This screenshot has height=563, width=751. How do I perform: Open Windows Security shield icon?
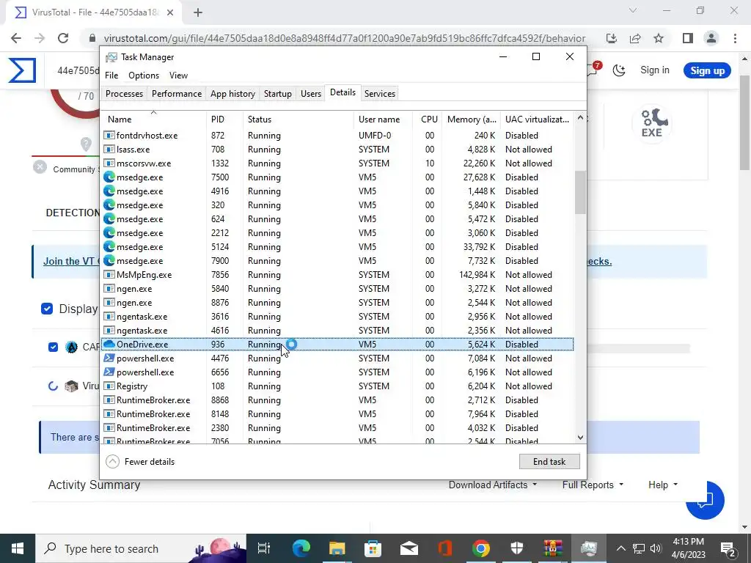[516, 548]
